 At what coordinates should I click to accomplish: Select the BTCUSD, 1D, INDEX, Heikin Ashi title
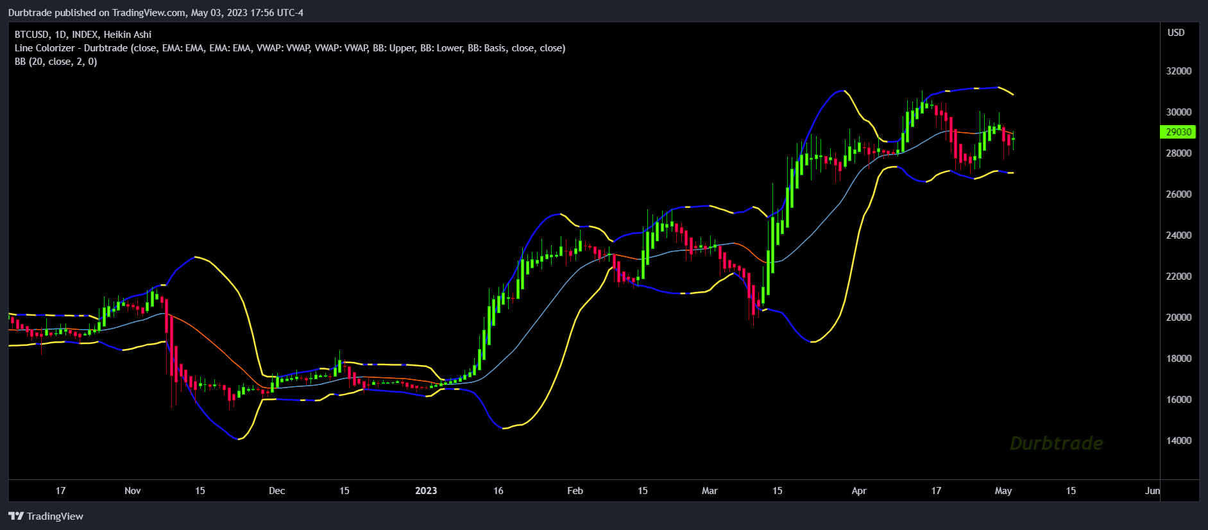click(x=83, y=35)
